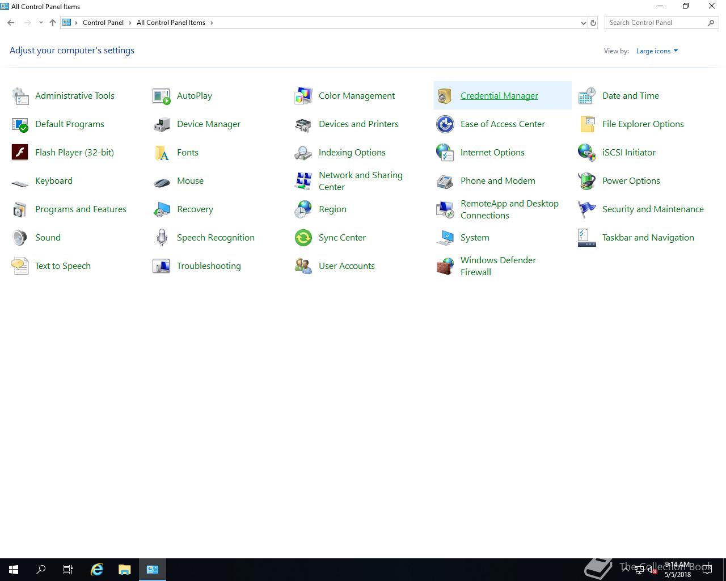The width and height of the screenshot is (726, 581).
Task: Click the Text to Speech link
Action: 63,266
